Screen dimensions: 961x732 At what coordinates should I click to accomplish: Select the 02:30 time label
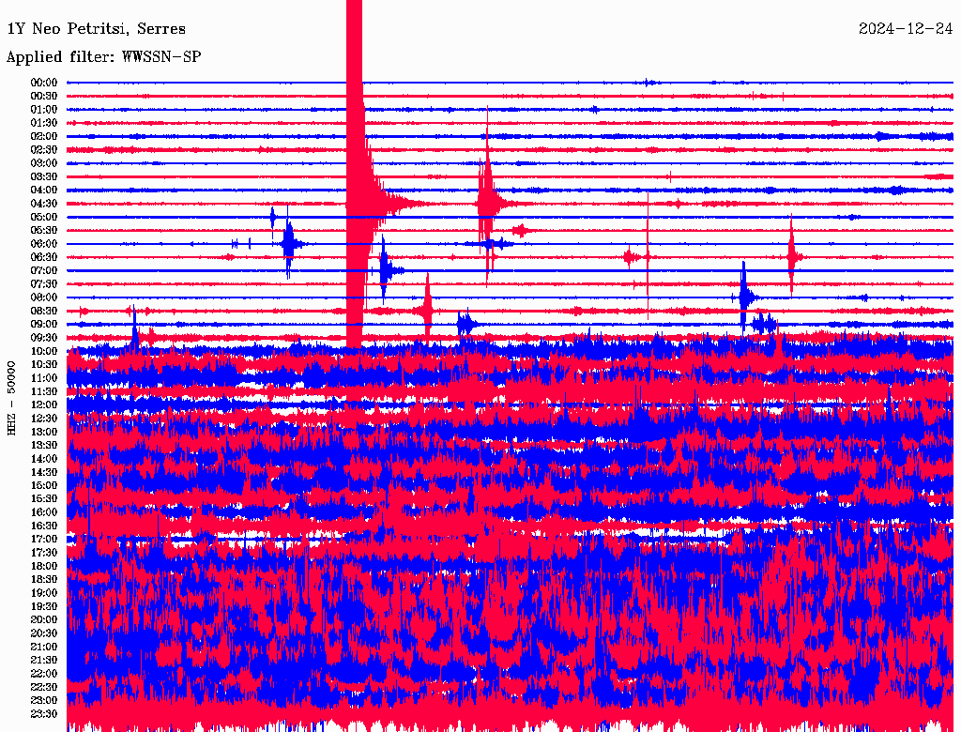(x=44, y=150)
